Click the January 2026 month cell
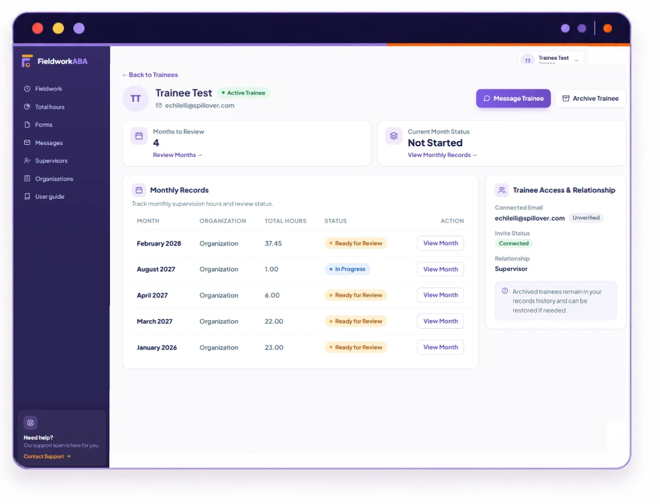This screenshot has height=504, width=660. (156, 348)
